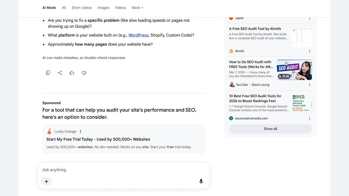Viewport: 349px width, 196px height.
Task: Click the SACS article thumbnail
Action: 302,103
